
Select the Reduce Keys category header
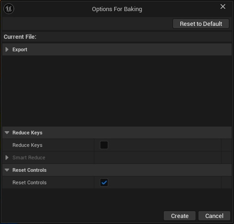tap(117, 133)
